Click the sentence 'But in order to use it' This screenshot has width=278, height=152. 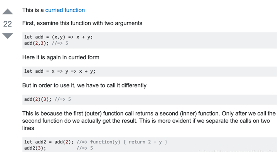(x=84, y=85)
